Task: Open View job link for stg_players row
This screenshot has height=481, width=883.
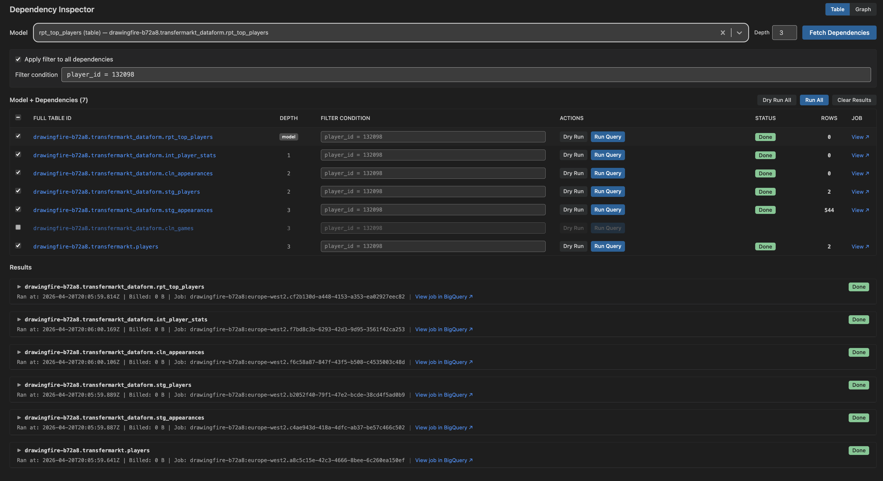Action: pos(860,192)
